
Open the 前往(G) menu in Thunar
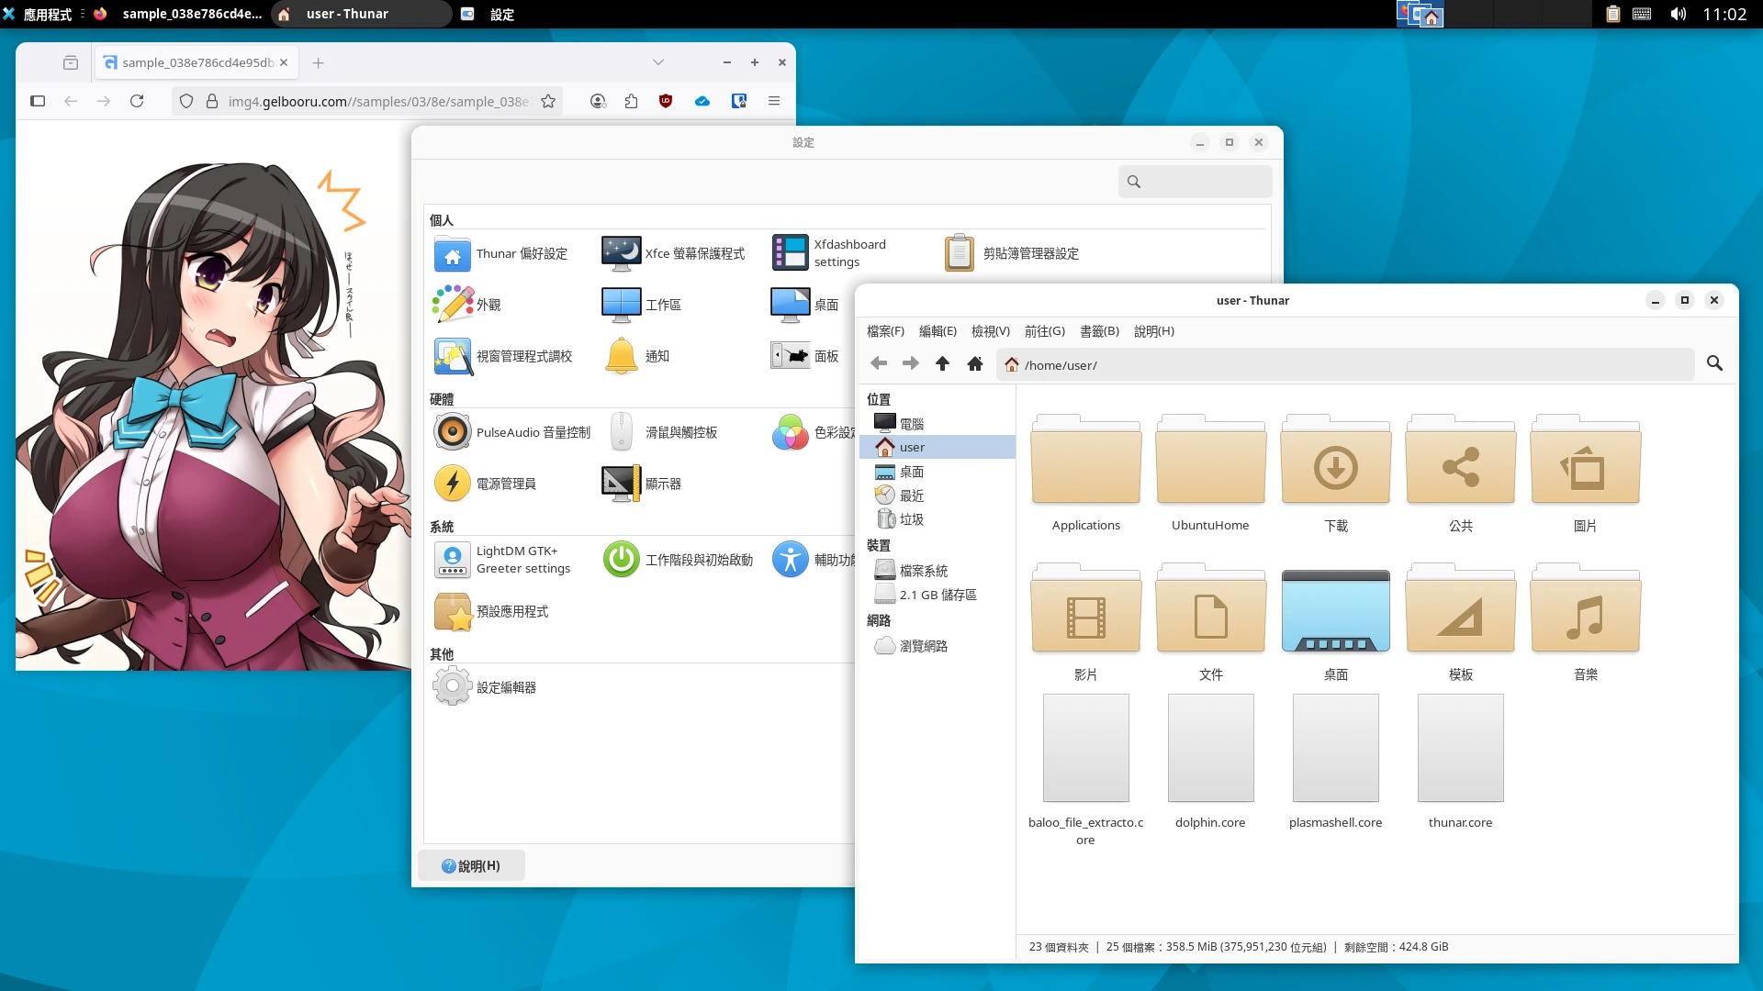point(1044,331)
